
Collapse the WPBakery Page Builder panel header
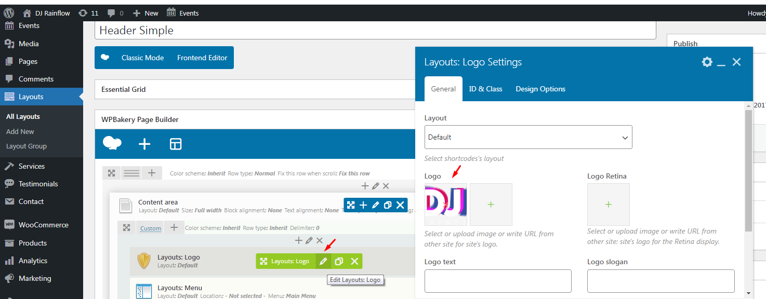coord(255,119)
